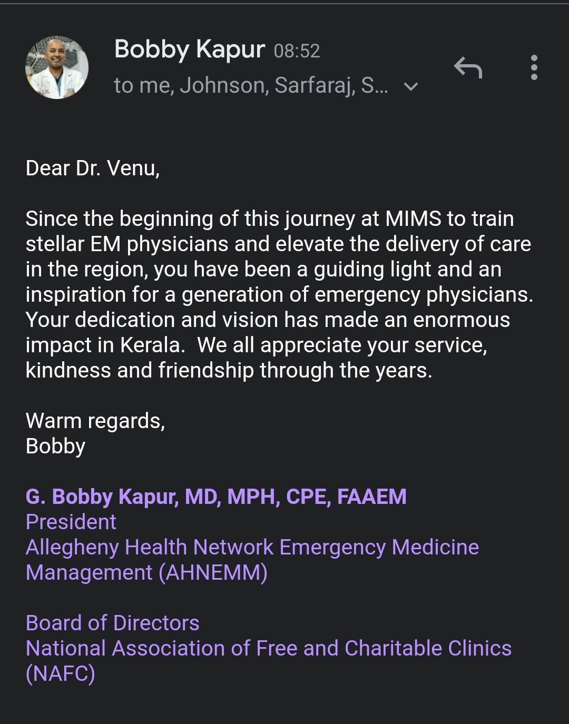Open the three-dot more options menu

534,68
